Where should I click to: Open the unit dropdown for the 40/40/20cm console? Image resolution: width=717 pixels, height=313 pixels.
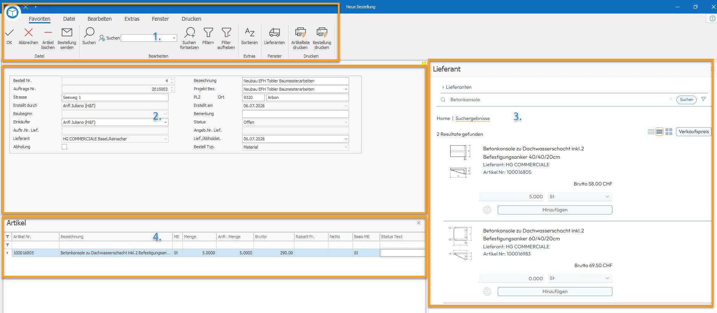[607, 197]
